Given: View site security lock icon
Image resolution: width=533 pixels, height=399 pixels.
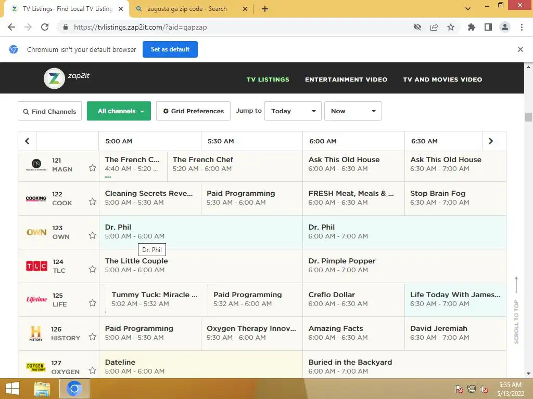Looking at the screenshot, I should [66, 27].
